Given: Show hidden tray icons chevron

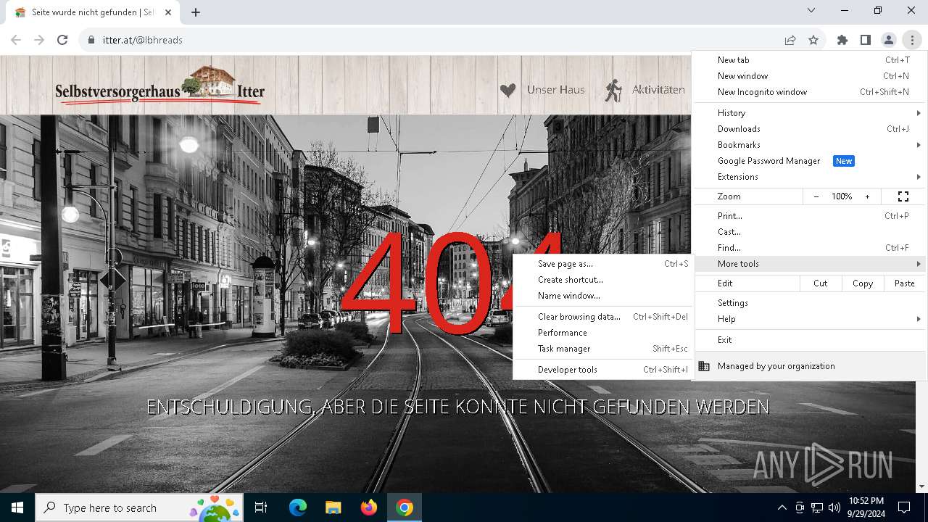Looking at the screenshot, I should point(782,507).
